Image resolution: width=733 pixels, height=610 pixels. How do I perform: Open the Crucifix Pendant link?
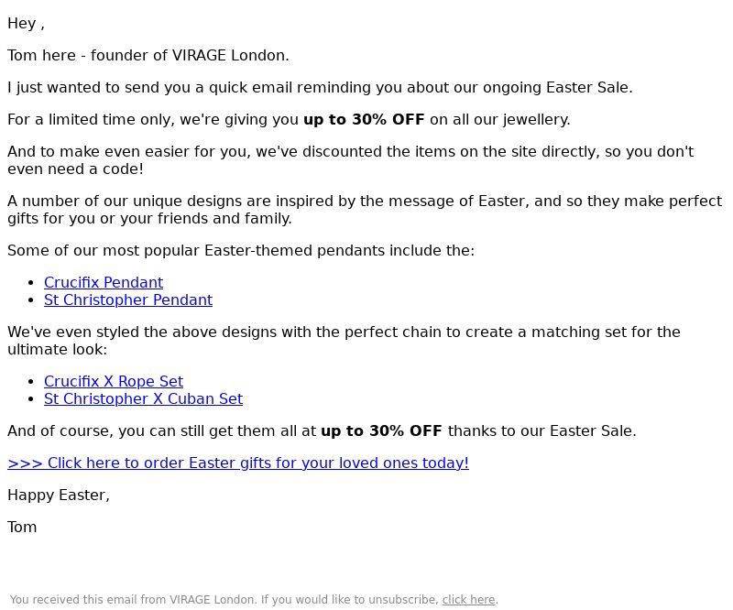coord(104,282)
